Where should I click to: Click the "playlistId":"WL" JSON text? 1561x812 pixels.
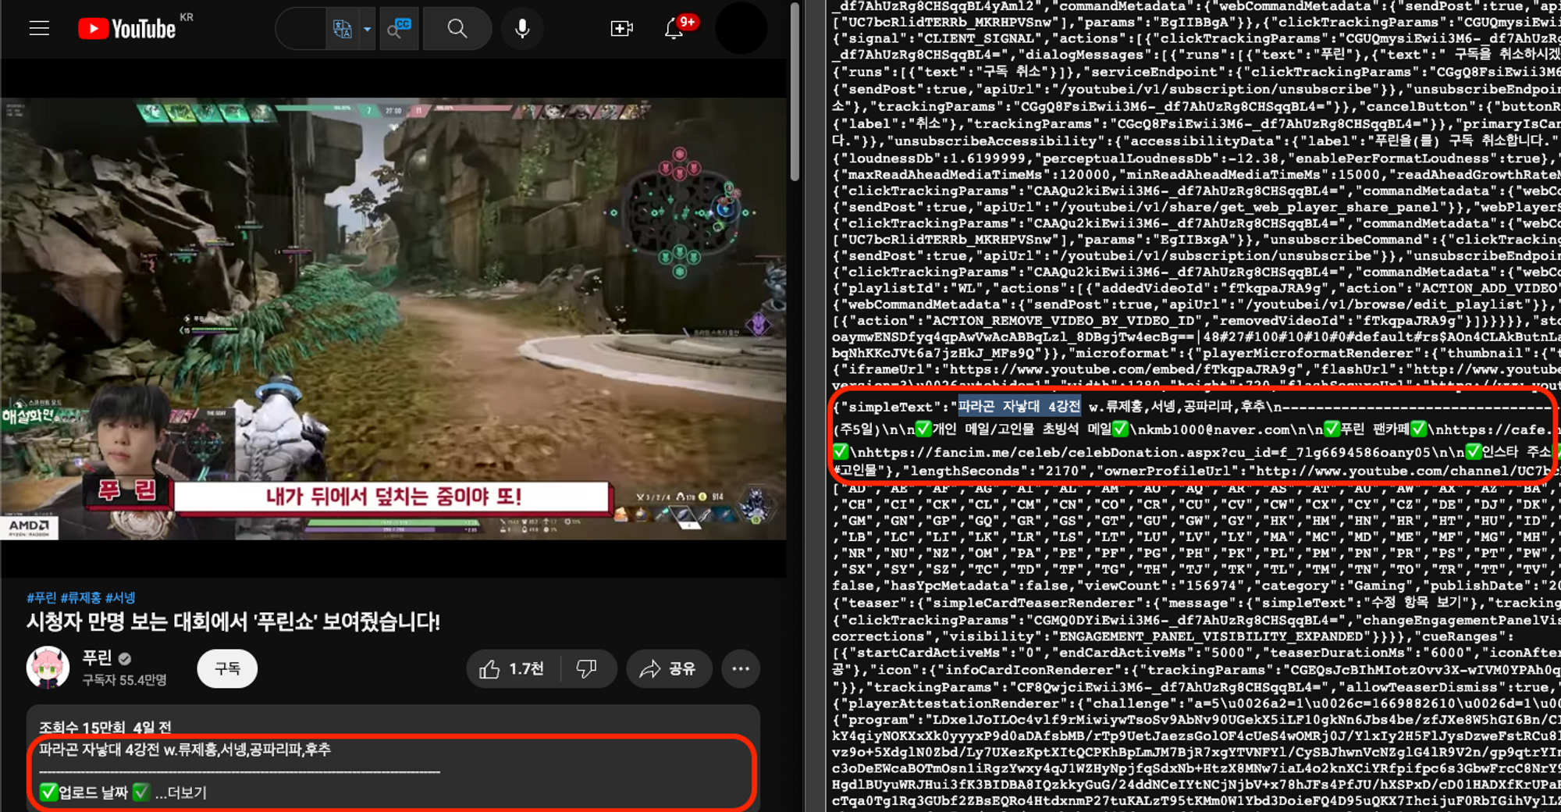[904, 288]
